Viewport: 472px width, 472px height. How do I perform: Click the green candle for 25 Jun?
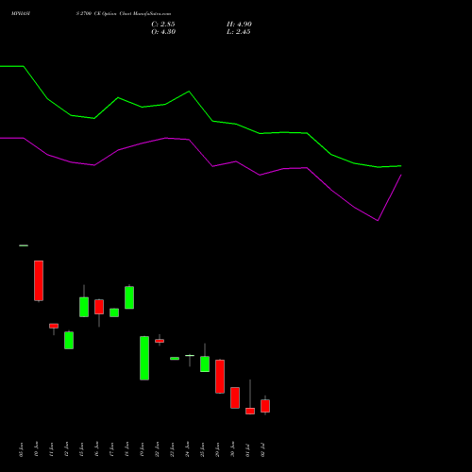(x=205, y=364)
